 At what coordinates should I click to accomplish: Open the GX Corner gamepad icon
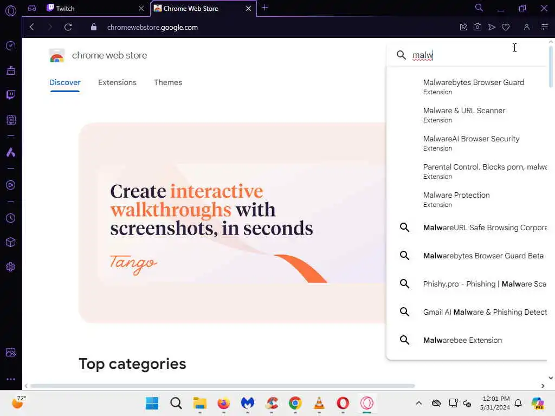pos(32,8)
